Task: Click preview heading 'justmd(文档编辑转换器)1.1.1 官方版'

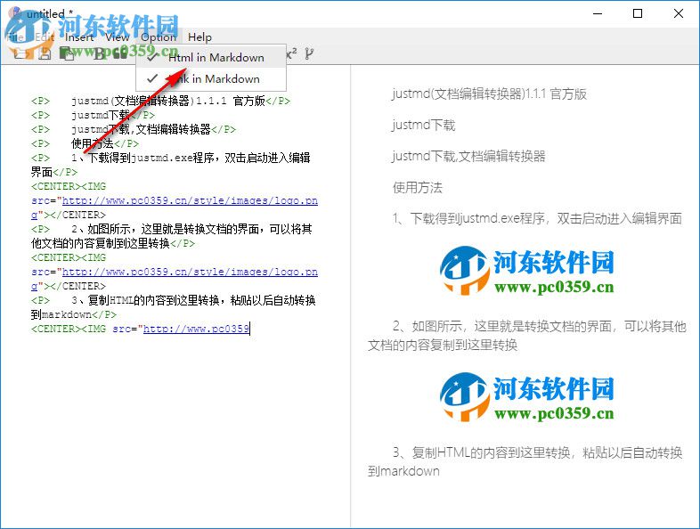Action: pos(489,94)
